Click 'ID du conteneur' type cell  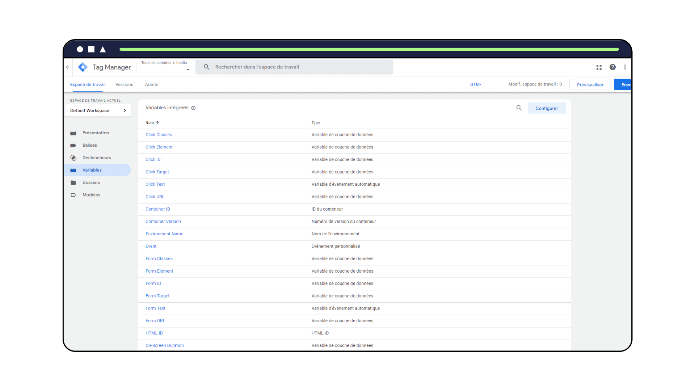[x=327, y=209]
